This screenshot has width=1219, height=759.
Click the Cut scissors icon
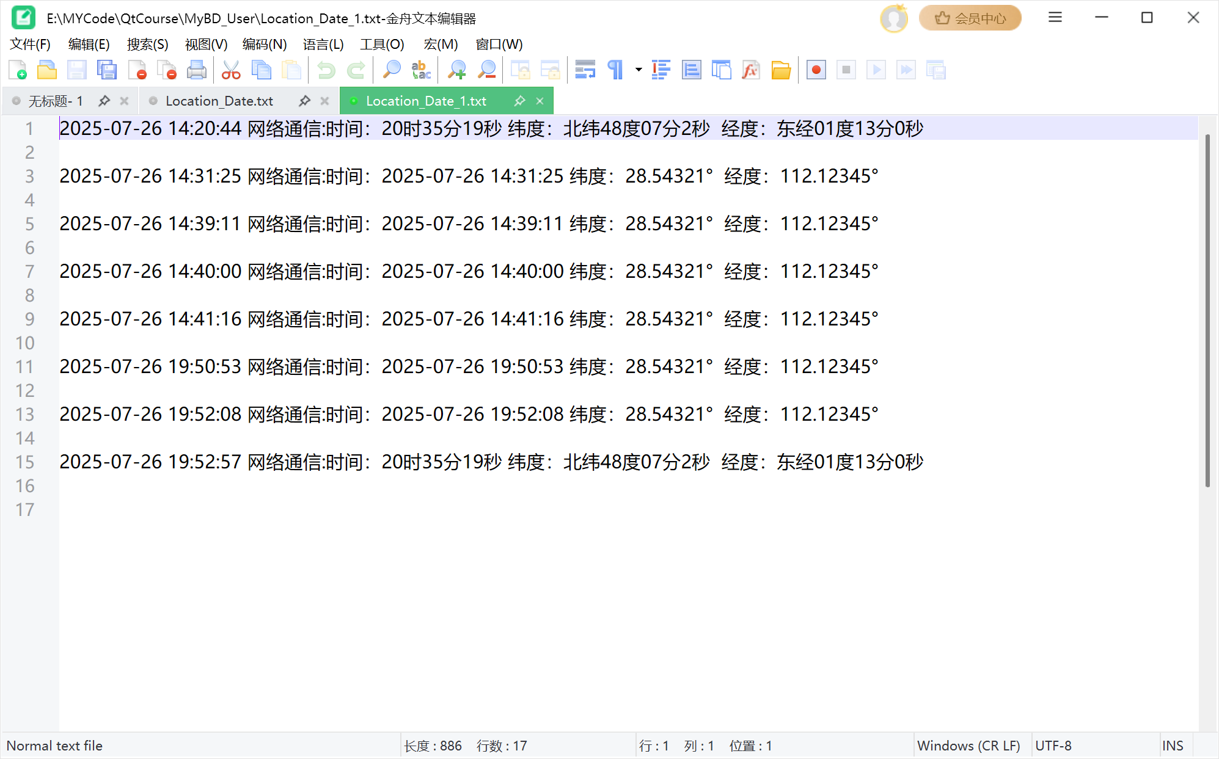[x=231, y=70]
